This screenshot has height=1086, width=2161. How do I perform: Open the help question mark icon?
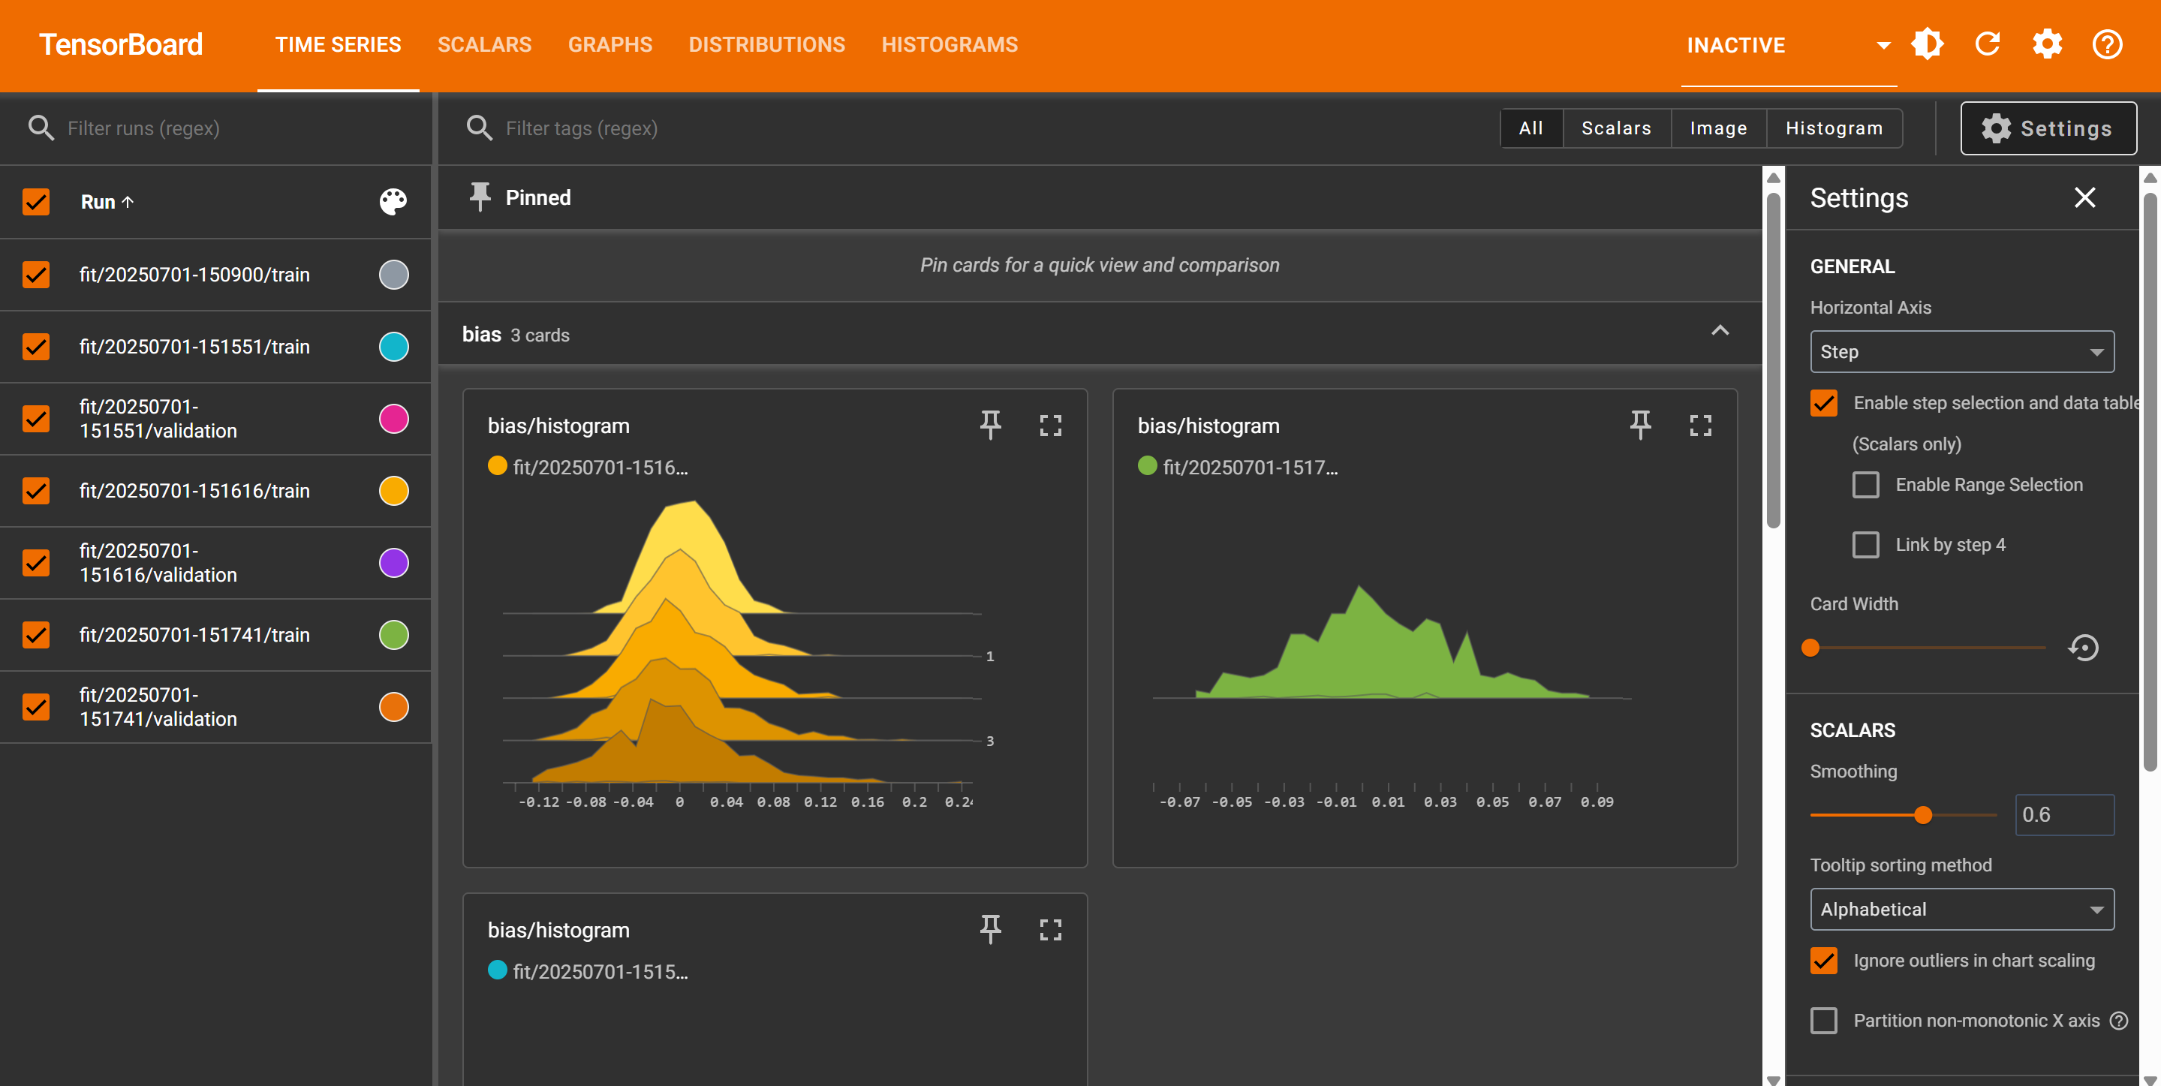point(2106,44)
